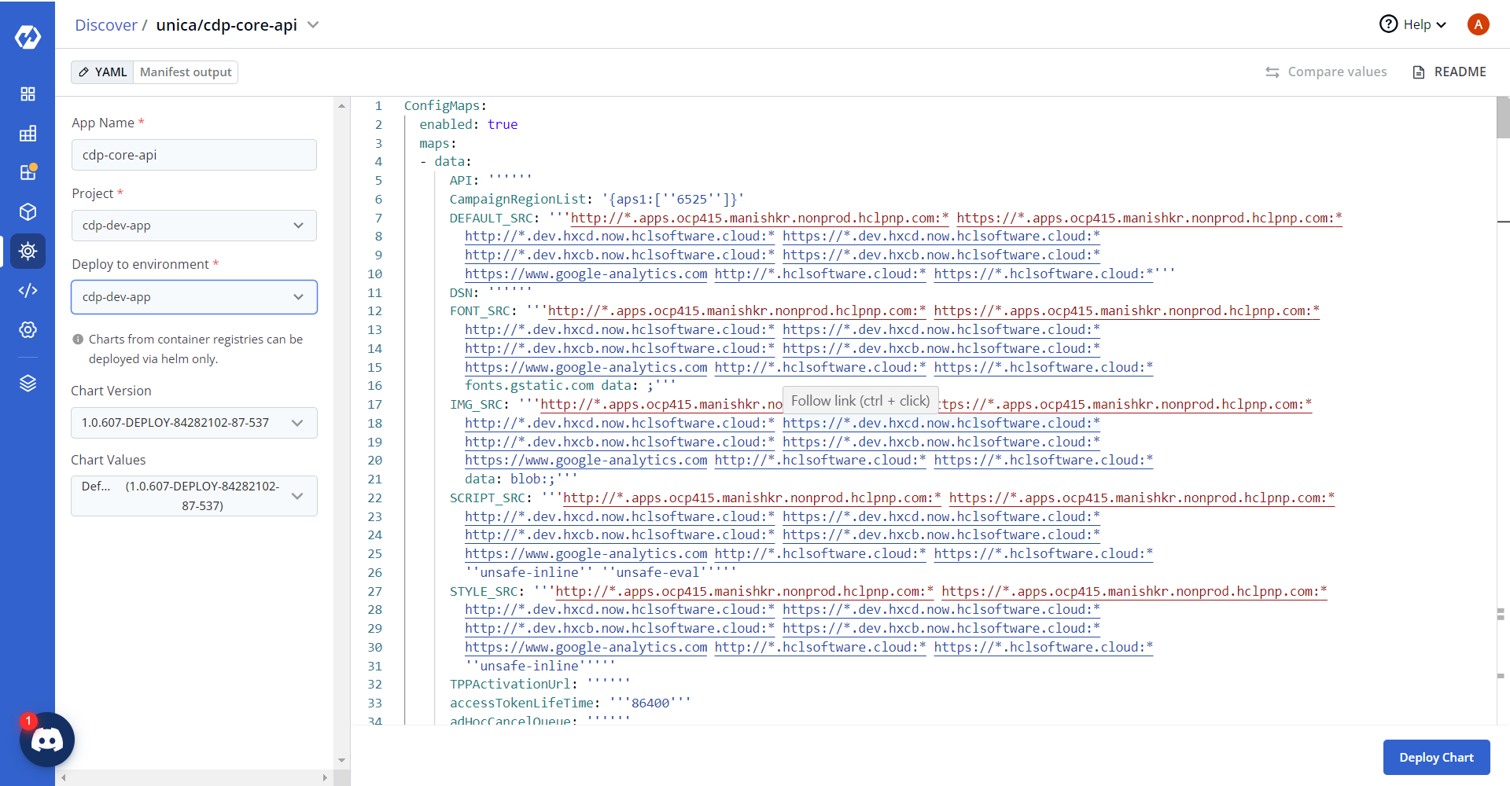Viewport: 1510px width, 786px height.
Task: Click line number 12 in the gutter
Action: tap(374, 311)
